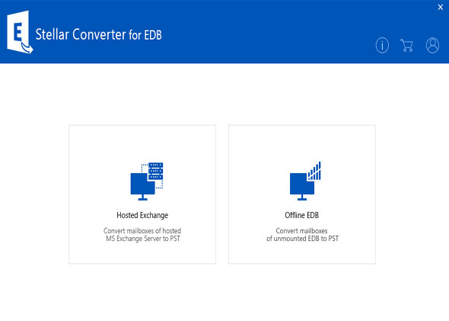This screenshot has width=449, height=321.
Task: Click the Offline EDB option tile
Action: [302, 194]
